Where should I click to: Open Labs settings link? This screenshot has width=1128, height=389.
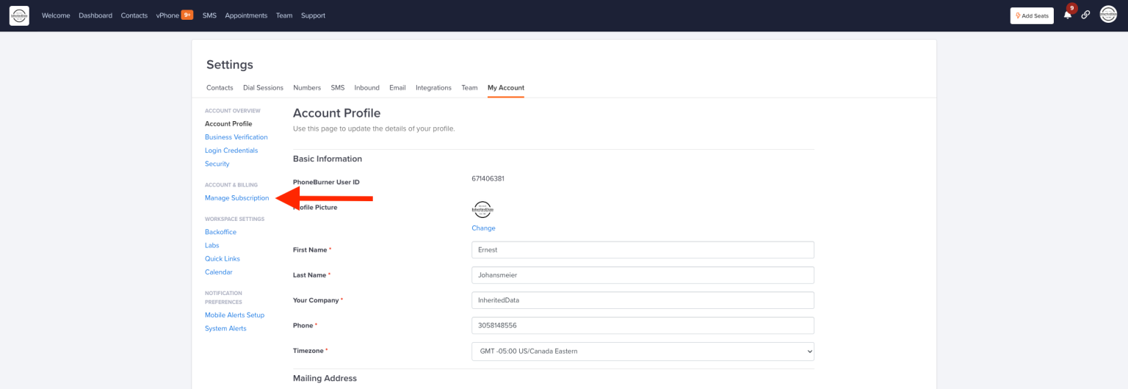pos(212,245)
